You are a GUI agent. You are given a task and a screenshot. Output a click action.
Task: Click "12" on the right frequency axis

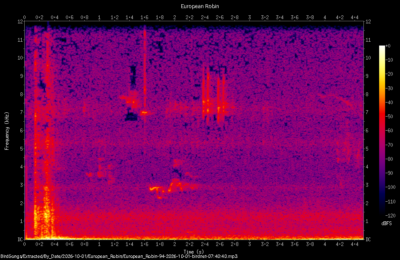368,22
